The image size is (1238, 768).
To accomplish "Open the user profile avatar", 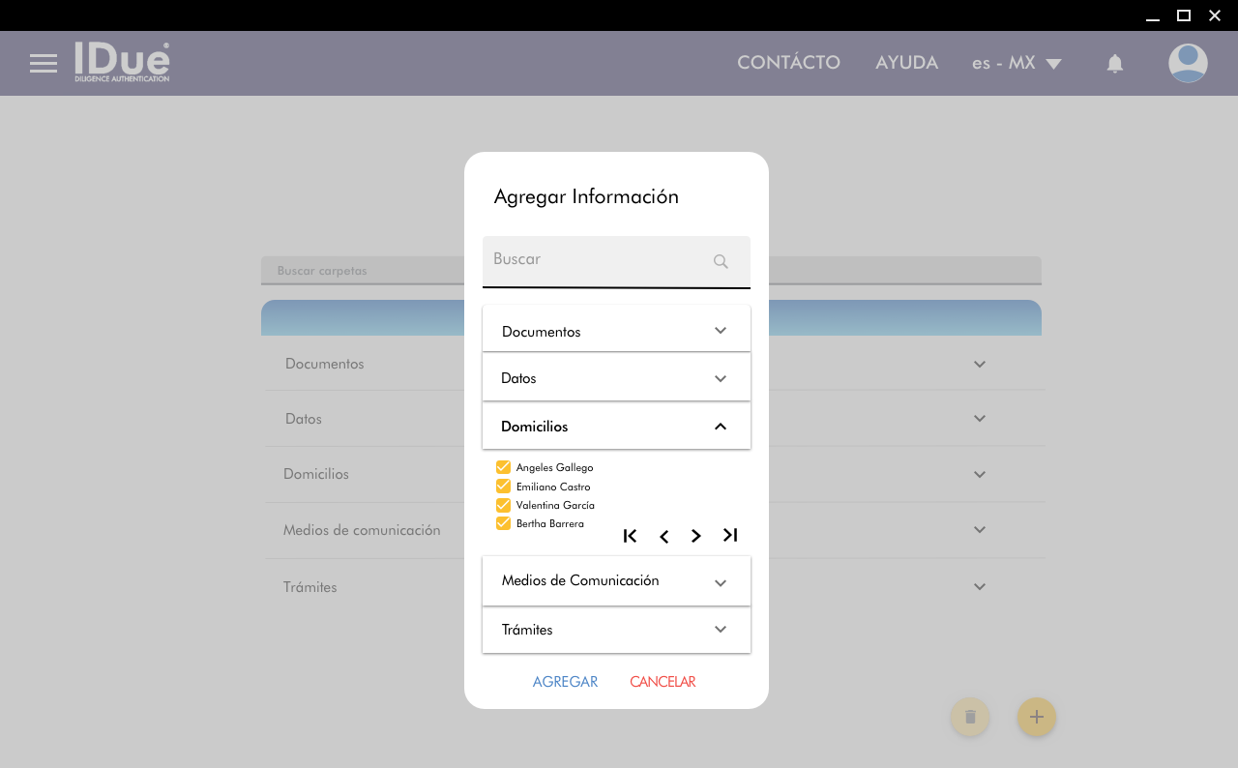I will coord(1187,64).
